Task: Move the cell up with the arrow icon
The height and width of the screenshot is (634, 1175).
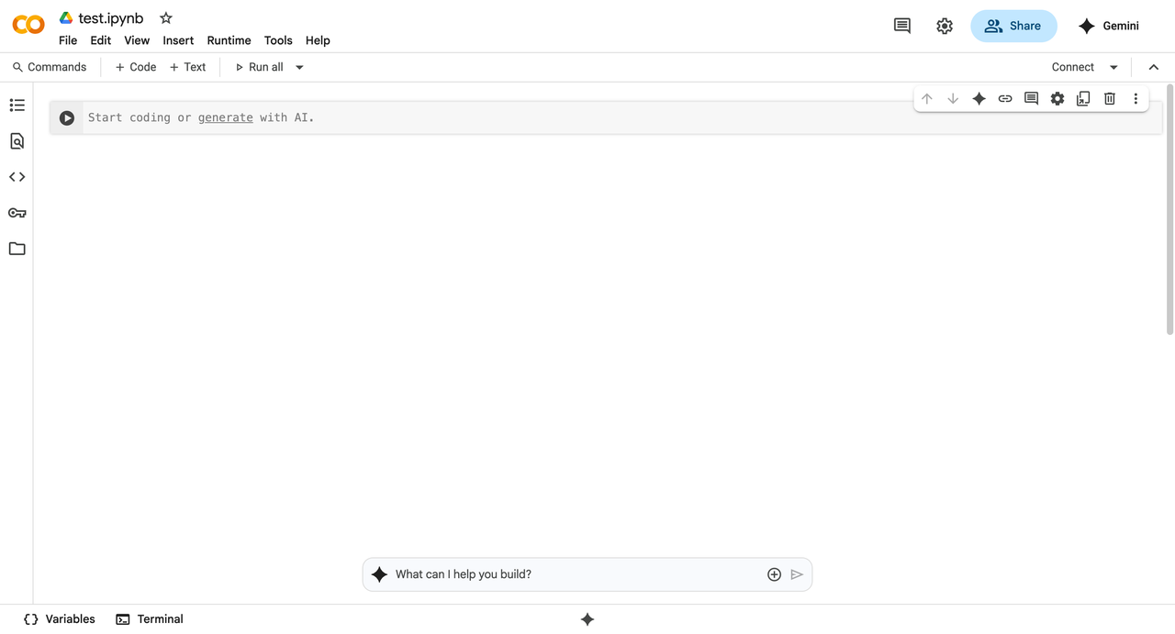Action: tap(927, 99)
